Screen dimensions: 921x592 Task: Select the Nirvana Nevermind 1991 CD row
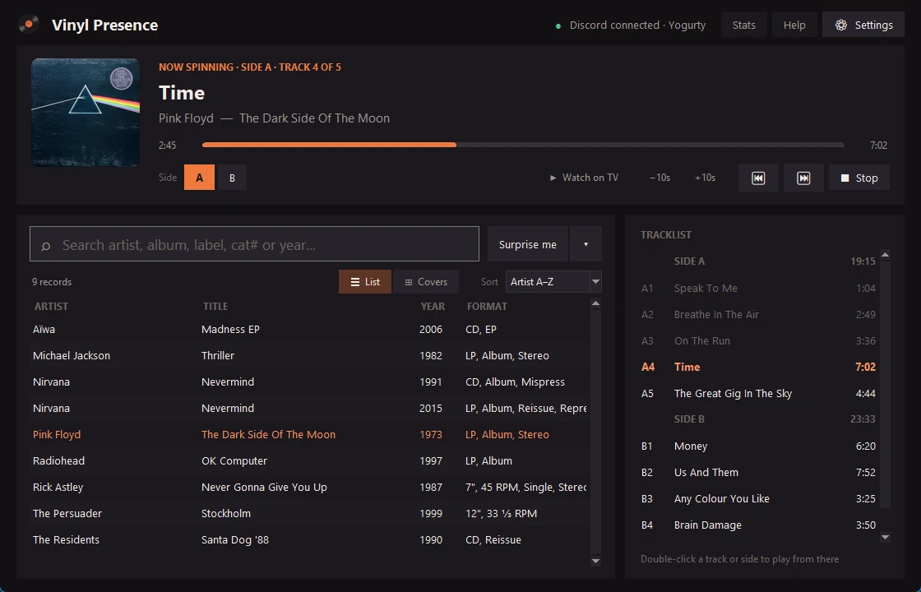(309, 382)
